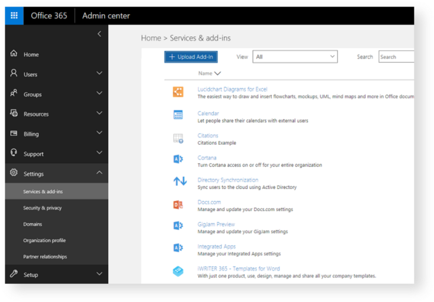Expand the Users submenu chevron
The image size is (434, 302).
(99, 73)
